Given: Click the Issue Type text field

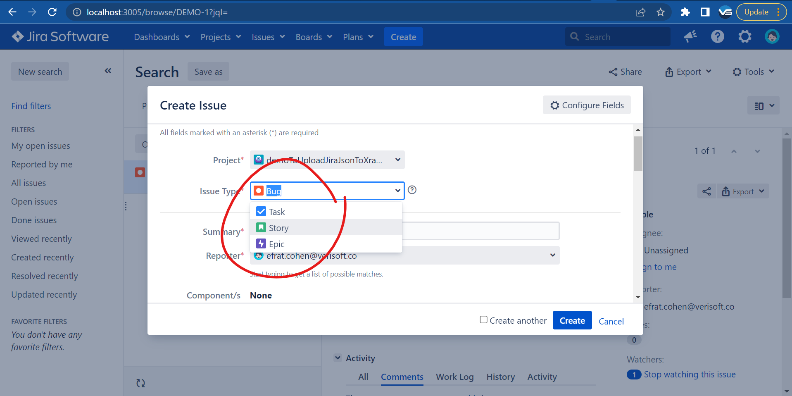Looking at the screenshot, I should coord(327,191).
